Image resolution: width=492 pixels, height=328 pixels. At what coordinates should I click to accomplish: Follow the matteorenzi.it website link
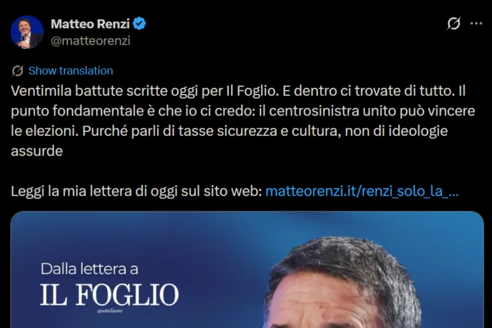pyautogui.click(x=362, y=191)
